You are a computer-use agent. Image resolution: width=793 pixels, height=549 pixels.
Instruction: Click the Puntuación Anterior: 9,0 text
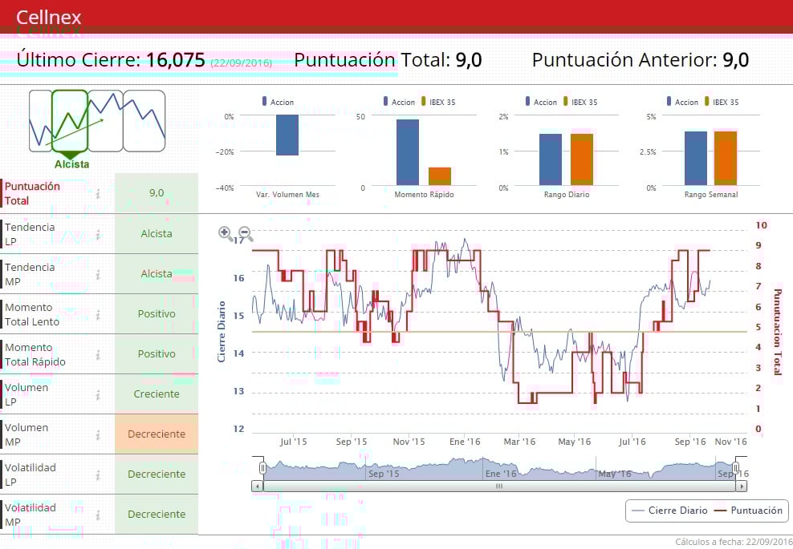click(640, 59)
